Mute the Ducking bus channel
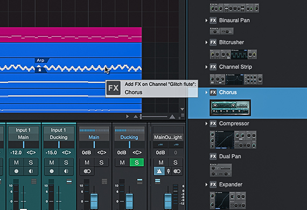The width and height of the screenshot is (307, 210). point(122,163)
